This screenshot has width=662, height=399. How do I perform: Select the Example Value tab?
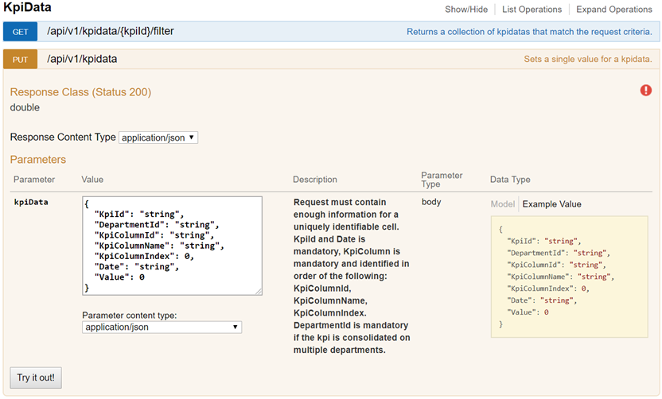tap(551, 204)
